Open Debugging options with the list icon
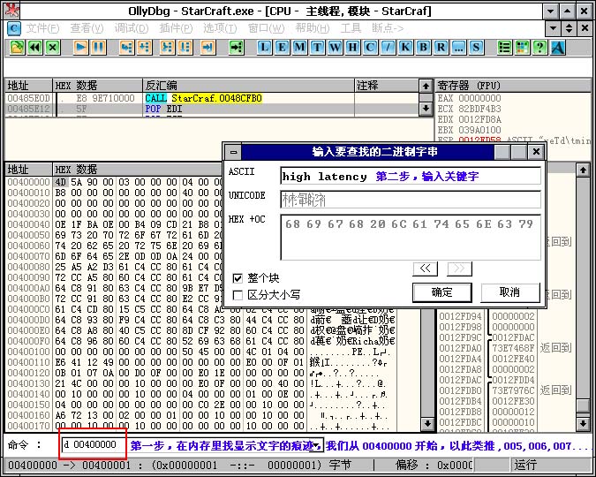 [x=504, y=48]
